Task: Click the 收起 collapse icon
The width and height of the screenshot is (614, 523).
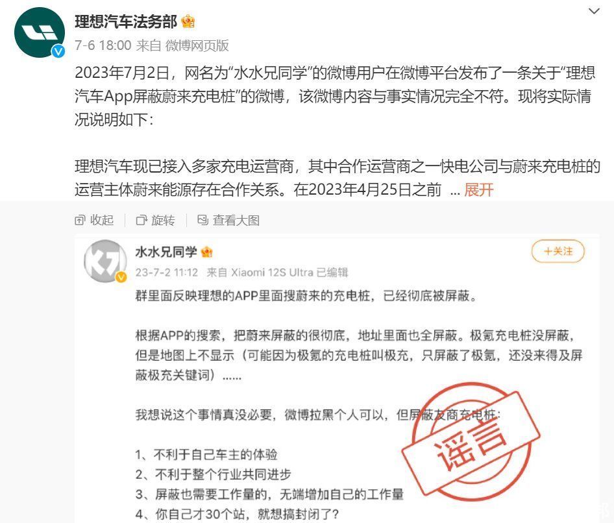Action: (x=79, y=221)
